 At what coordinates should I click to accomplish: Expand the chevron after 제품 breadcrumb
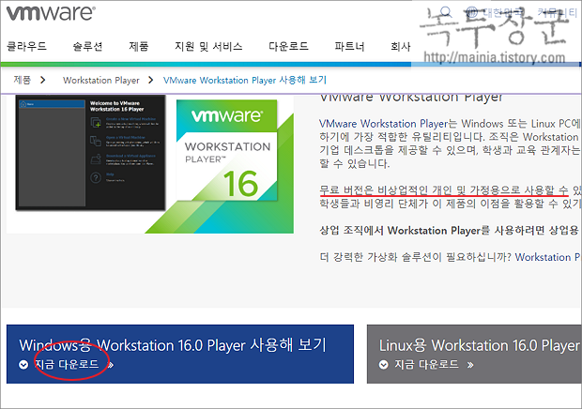click(43, 80)
